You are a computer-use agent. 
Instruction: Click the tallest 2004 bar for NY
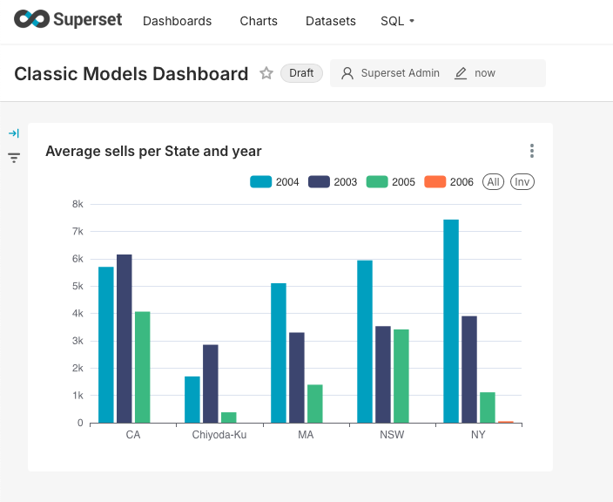click(450, 321)
